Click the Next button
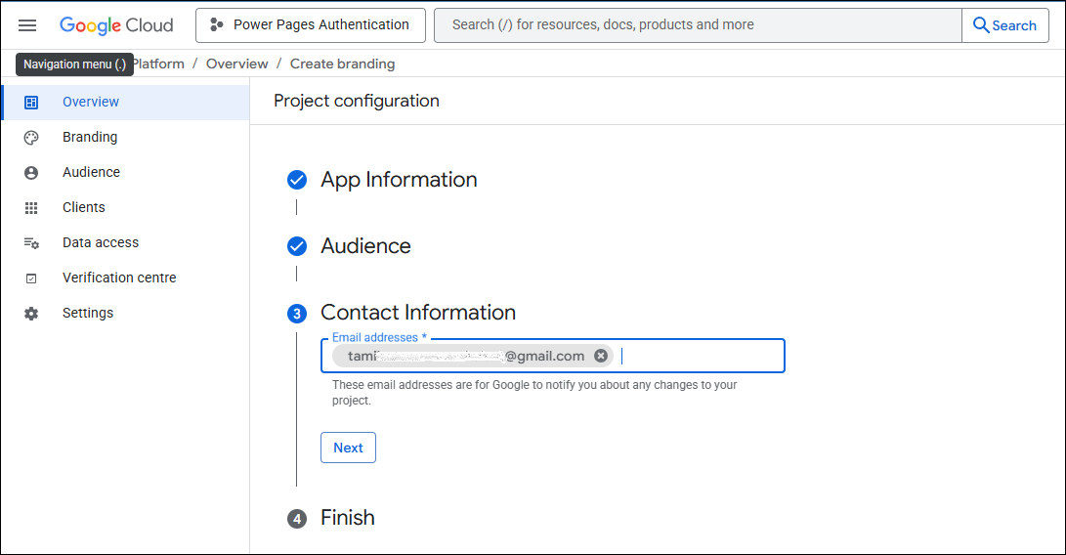Viewport: 1066px width, 555px height. click(x=348, y=448)
